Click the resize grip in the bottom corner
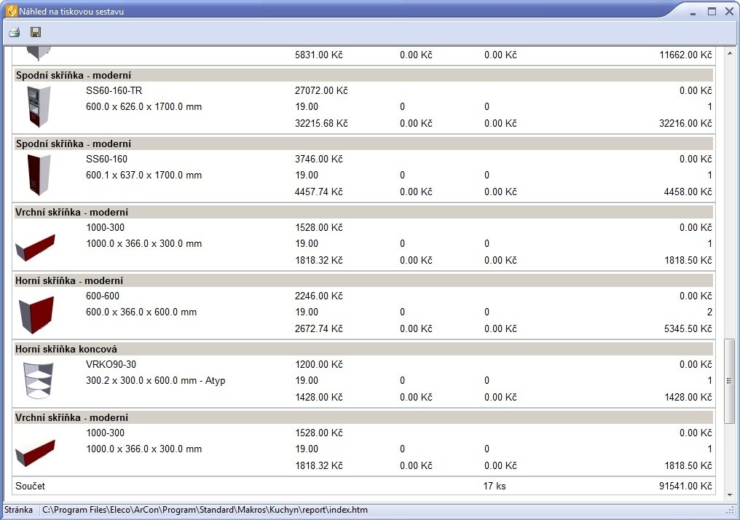This screenshot has width=740, height=520. click(731, 511)
